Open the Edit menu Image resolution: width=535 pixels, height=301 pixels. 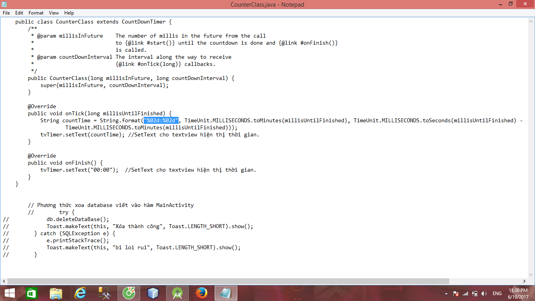tap(19, 13)
